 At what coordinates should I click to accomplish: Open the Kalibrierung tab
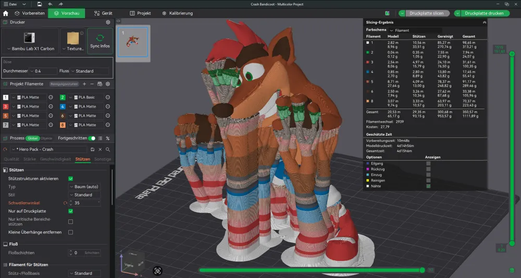coord(178,14)
